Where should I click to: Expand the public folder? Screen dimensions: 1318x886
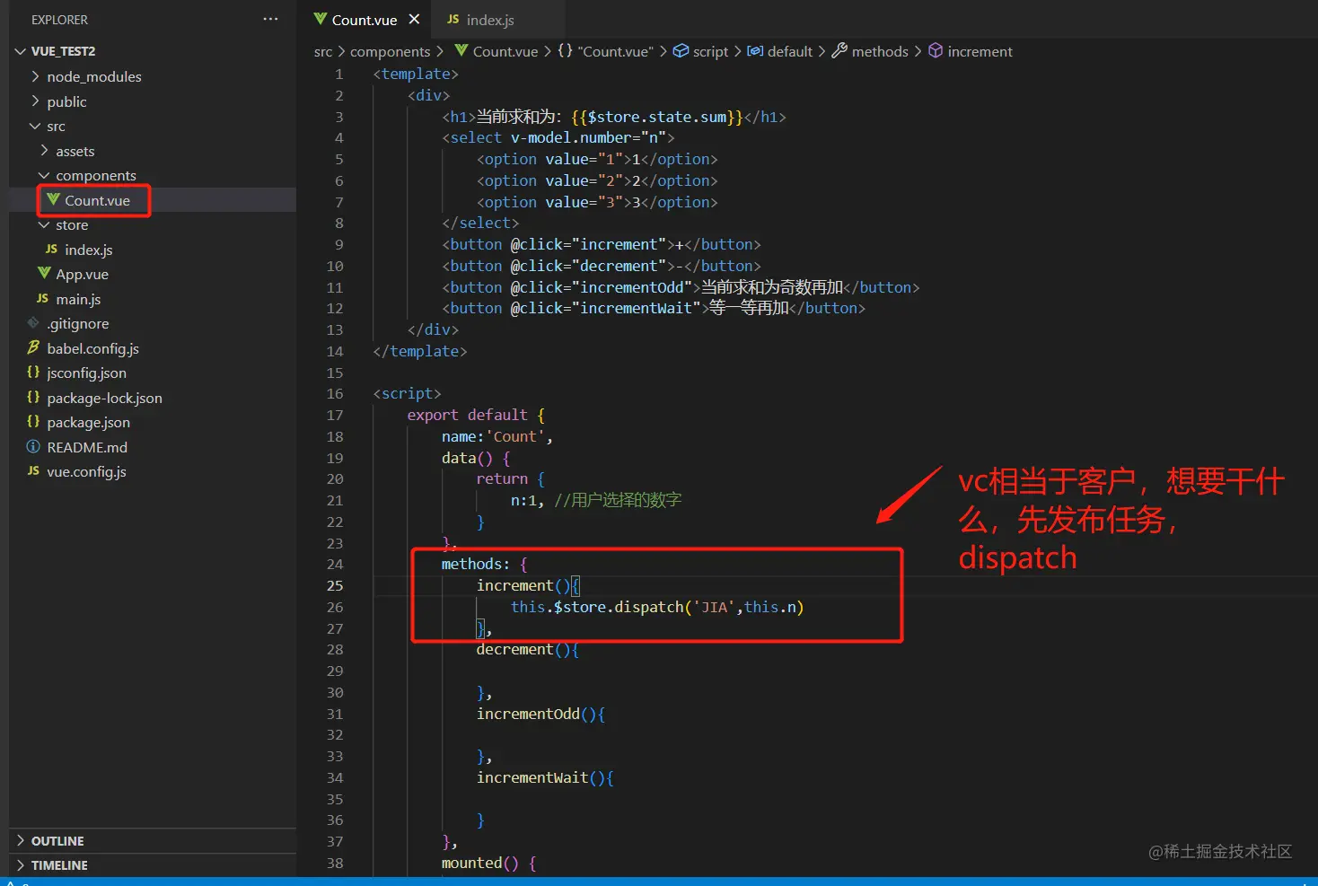tap(35, 101)
